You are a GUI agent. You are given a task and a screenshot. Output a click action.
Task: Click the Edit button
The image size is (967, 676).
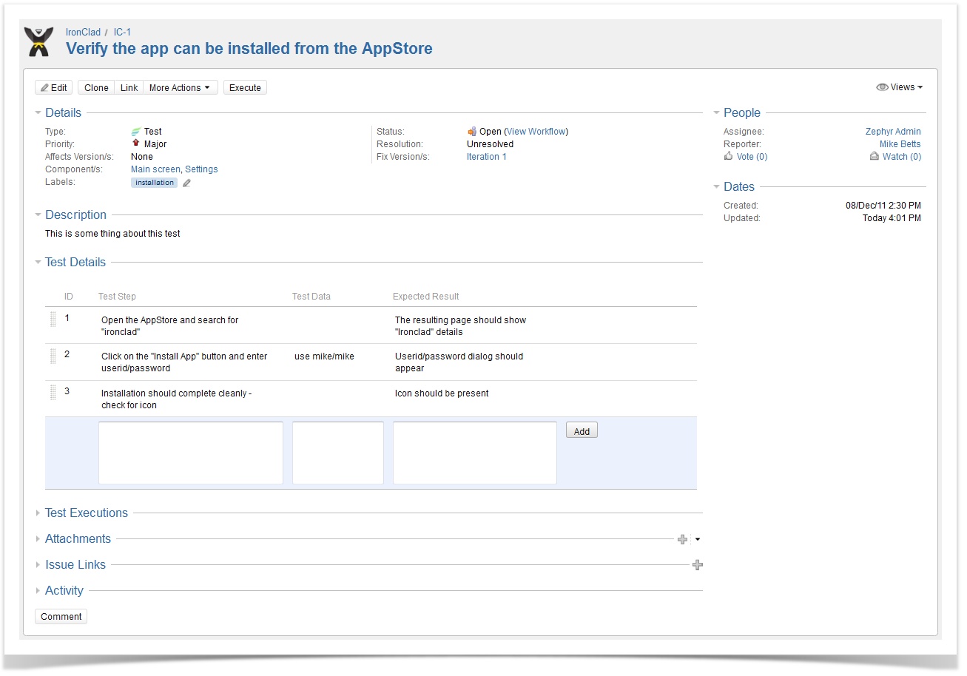pos(54,87)
